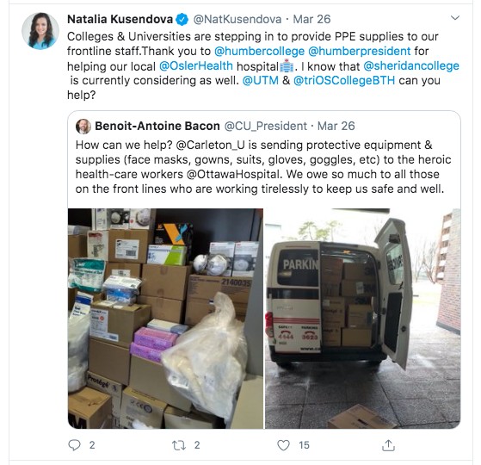Open the @humberpresident mention

(x=359, y=51)
